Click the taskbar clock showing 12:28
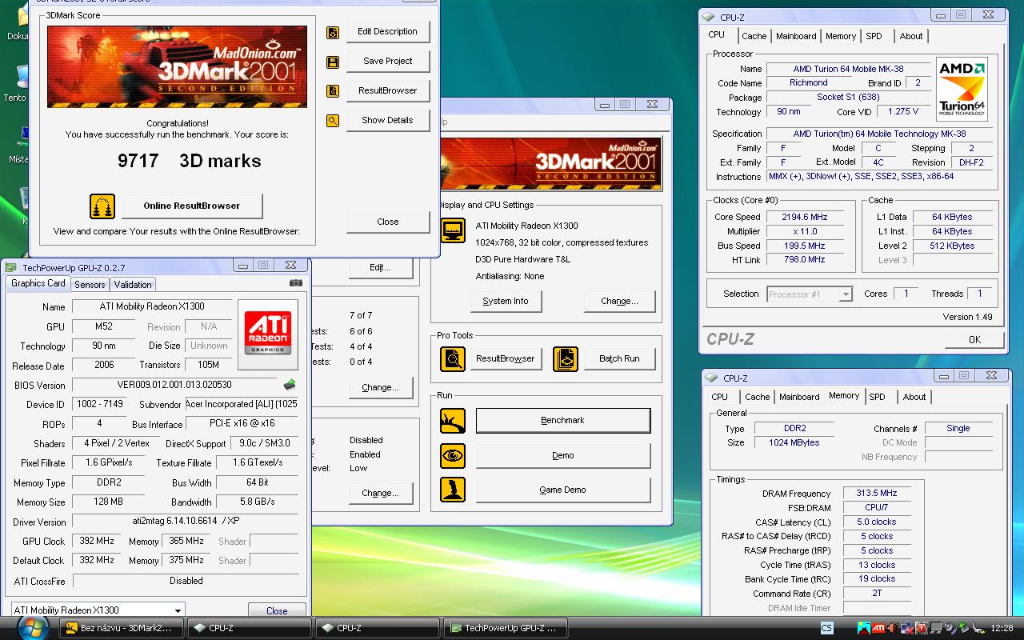Screen dimensions: 1024x640 click(x=1002, y=628)
